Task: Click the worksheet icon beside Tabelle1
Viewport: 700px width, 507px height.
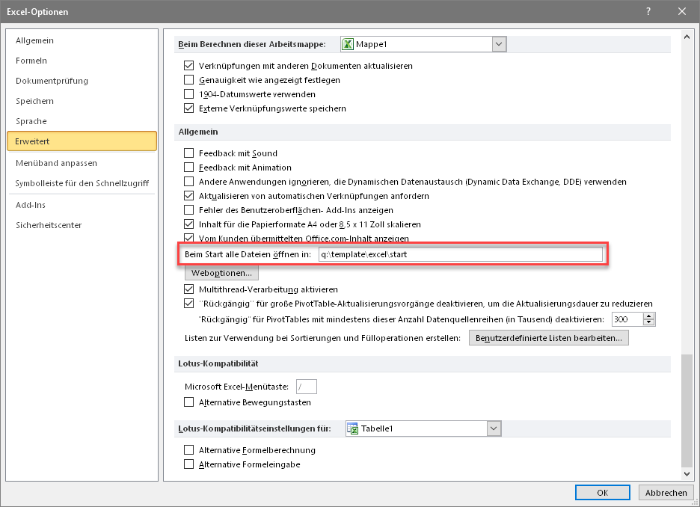Action: (353, 428)
